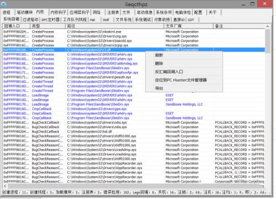
Task: Sort by the 备注 column header
Action: pos(239,26)
